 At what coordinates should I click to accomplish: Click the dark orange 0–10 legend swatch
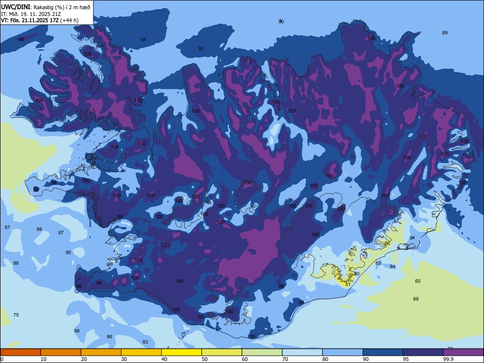20,352
